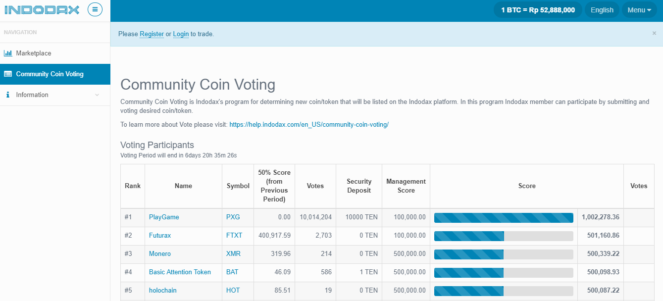Click the Information 'i' icon
663x301 pixels.
point(8,95)
